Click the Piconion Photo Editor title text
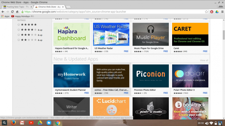This screenshot has height=126, width=225. tap(145, 90)
